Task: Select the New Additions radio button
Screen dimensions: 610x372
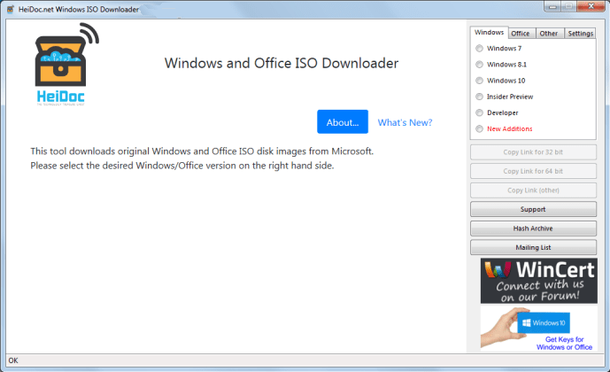Action: pos(479,128)
